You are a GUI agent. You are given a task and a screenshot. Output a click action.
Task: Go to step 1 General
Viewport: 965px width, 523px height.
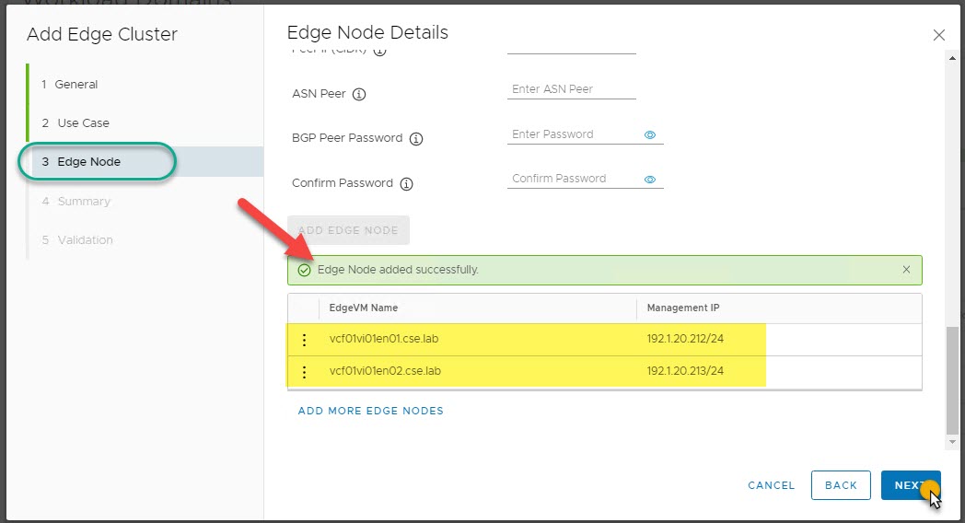[76, 85]
